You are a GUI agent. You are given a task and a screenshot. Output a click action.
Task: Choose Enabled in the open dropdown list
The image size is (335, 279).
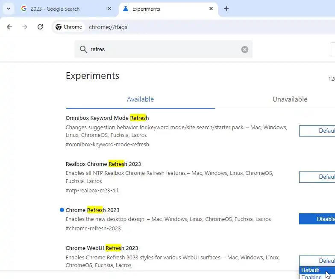click(317, 276)
